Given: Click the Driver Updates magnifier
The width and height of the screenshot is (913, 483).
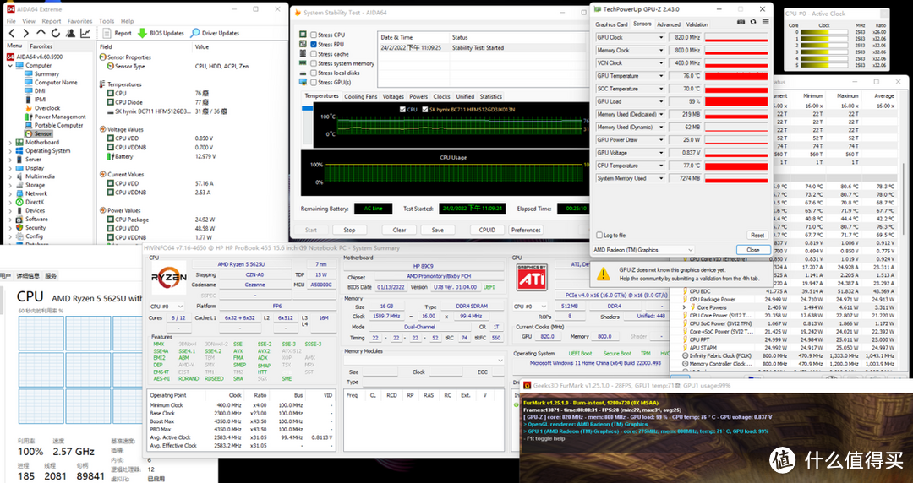Looking at the screenshot, I should coord(195,33).
